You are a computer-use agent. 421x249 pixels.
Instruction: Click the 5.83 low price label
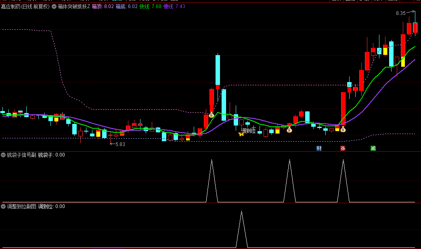(120, 144)
